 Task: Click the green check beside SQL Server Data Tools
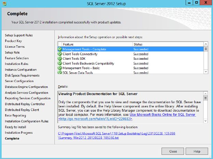(x=60, y=72)
